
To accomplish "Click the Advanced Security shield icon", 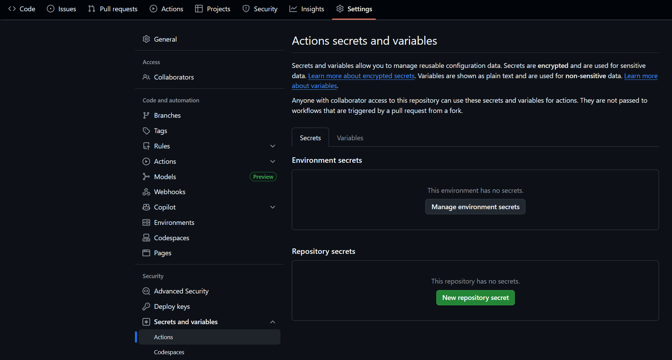I will coord(146,291).
